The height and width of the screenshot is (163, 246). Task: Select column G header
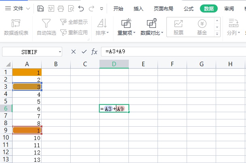click(201, 64)
